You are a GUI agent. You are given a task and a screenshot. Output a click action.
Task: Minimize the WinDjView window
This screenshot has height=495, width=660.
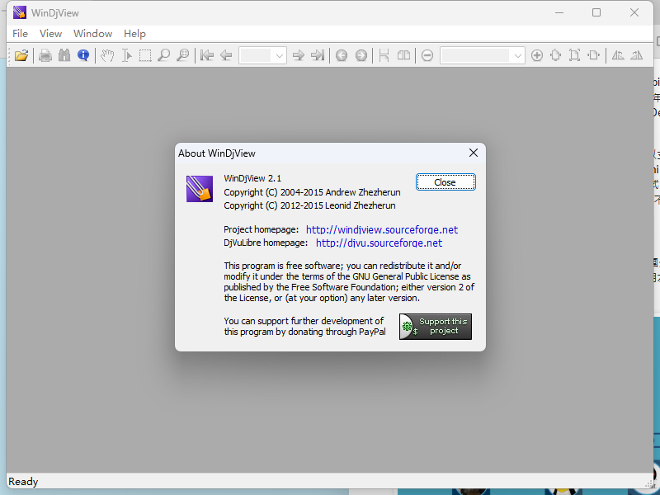[x=559, y=12]
